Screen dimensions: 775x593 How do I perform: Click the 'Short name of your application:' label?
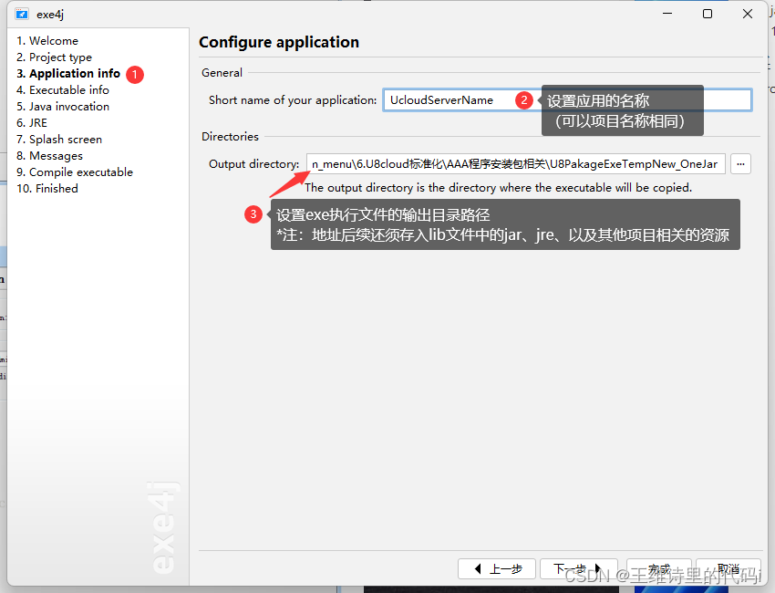[293, 100]
